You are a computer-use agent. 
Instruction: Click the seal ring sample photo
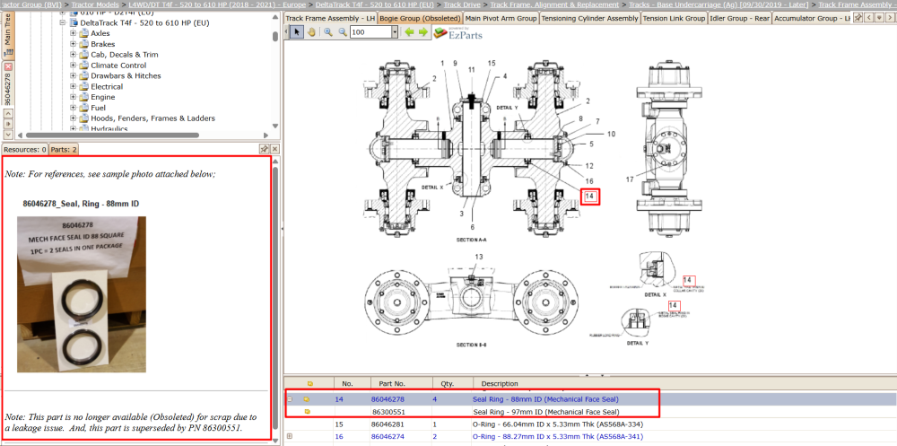82,294
